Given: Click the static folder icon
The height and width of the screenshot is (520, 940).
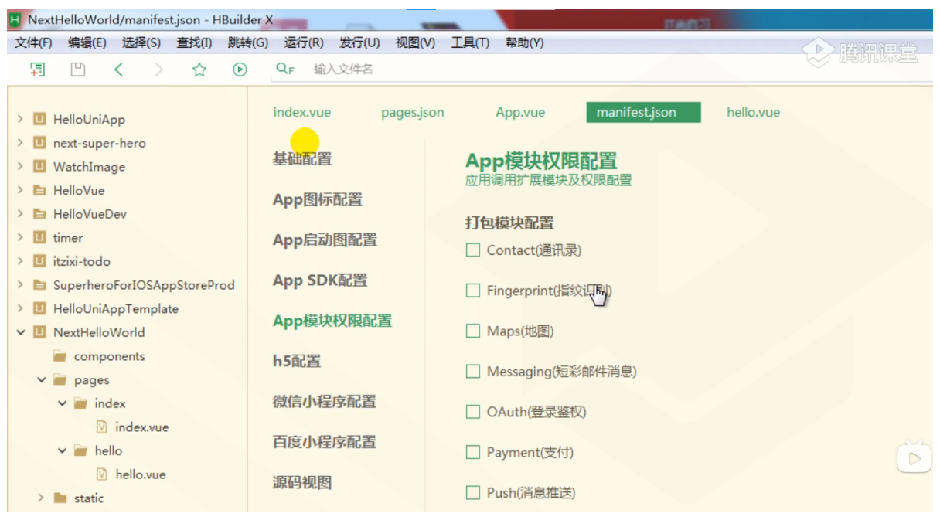Looking at the screenshot, I should [60, 498].
